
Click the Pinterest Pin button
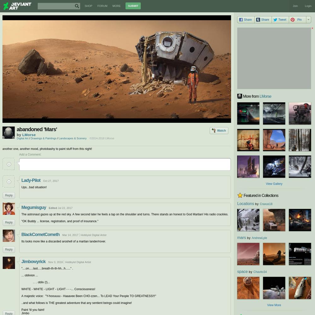(297, 20)
